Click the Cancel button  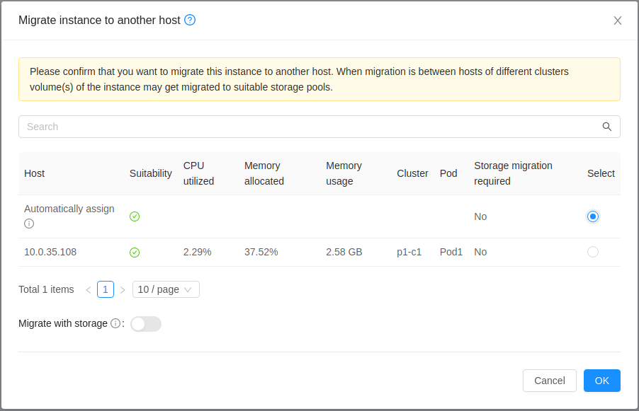tap(549, 381)
